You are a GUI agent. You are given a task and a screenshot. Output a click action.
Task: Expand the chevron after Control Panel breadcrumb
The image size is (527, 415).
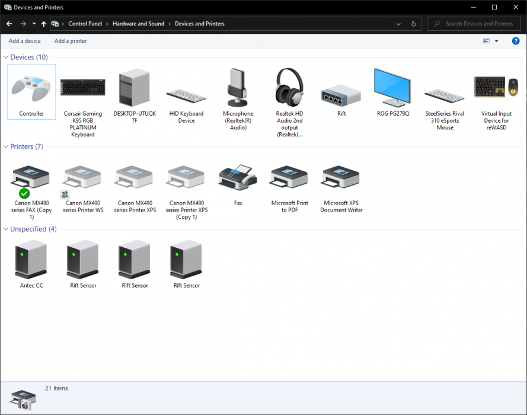tap(107, 24)
